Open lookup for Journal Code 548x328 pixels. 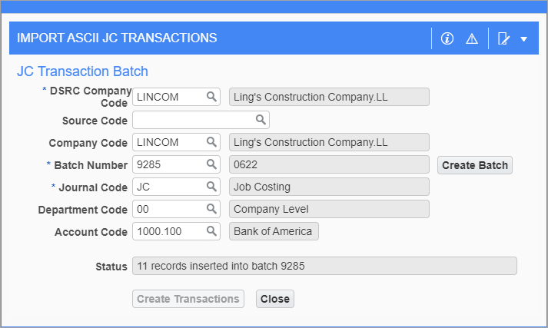point(211,187)
